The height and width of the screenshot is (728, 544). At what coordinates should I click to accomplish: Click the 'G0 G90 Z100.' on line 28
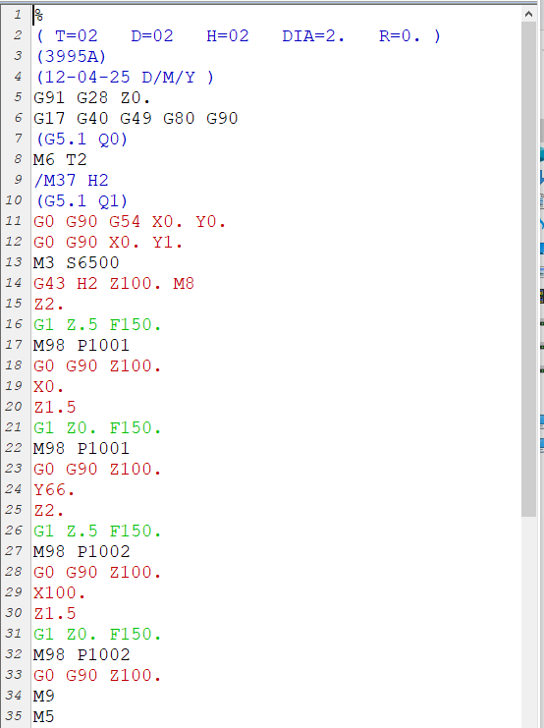tap(97, 572)
